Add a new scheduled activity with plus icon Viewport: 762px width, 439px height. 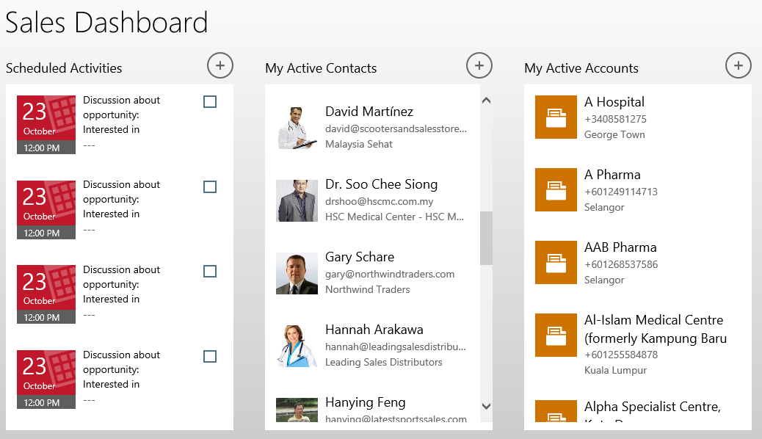pos(220,65)
